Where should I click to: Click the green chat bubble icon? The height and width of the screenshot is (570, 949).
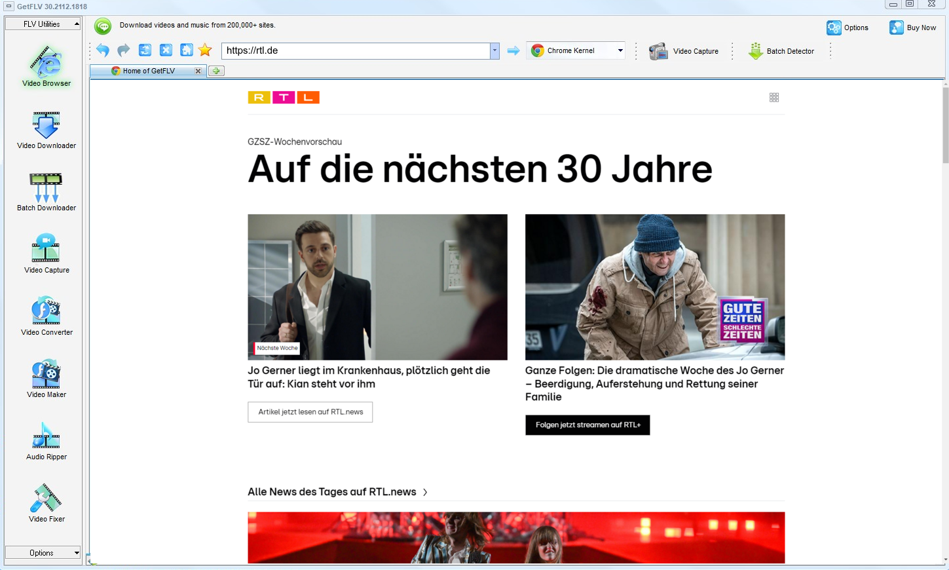(103, 26)
